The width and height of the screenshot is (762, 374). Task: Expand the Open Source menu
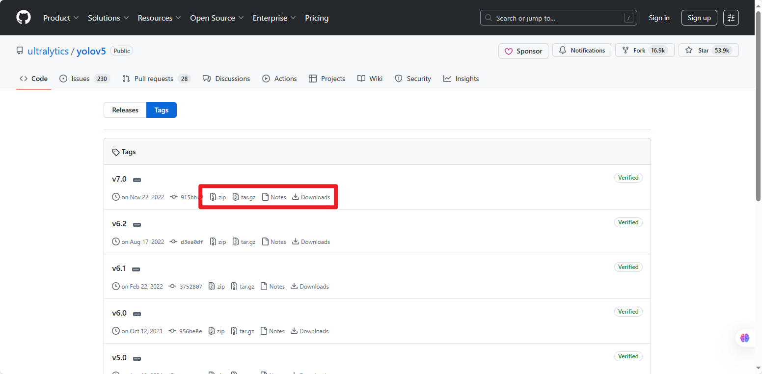pyautogui.click(x=217, y=18)
